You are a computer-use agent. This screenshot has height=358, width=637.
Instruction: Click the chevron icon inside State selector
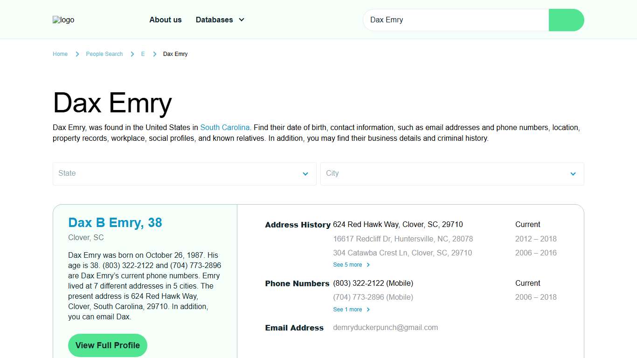pos(305,174)
